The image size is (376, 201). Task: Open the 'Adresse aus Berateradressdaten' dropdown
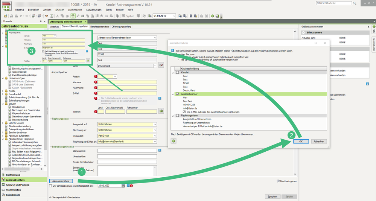point(155,38)
